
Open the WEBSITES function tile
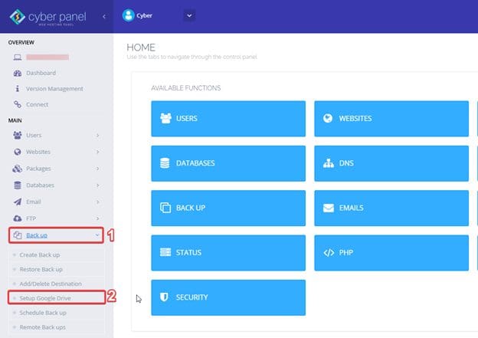[x=391, y=119]
